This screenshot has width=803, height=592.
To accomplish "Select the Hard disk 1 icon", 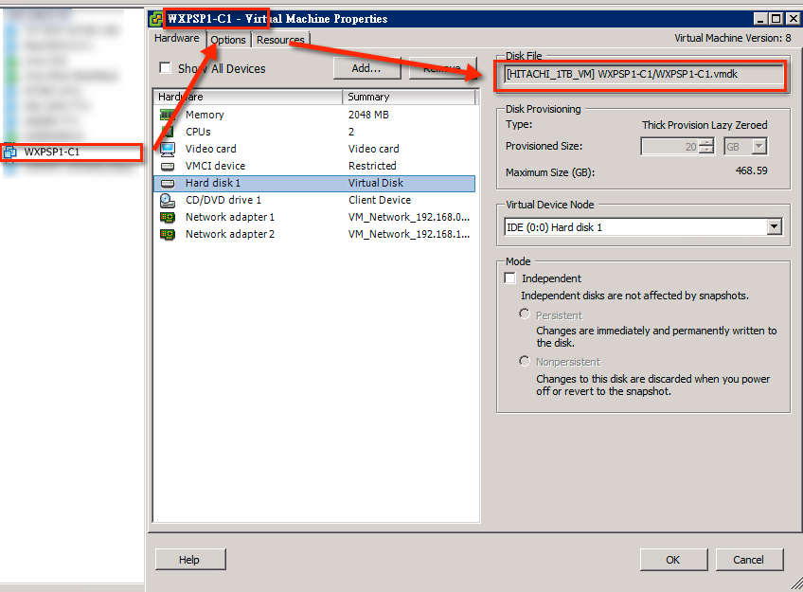I will coord(168,183).
